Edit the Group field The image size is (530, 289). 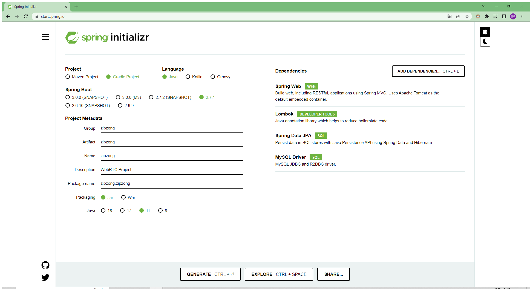(x=172, y=128)
